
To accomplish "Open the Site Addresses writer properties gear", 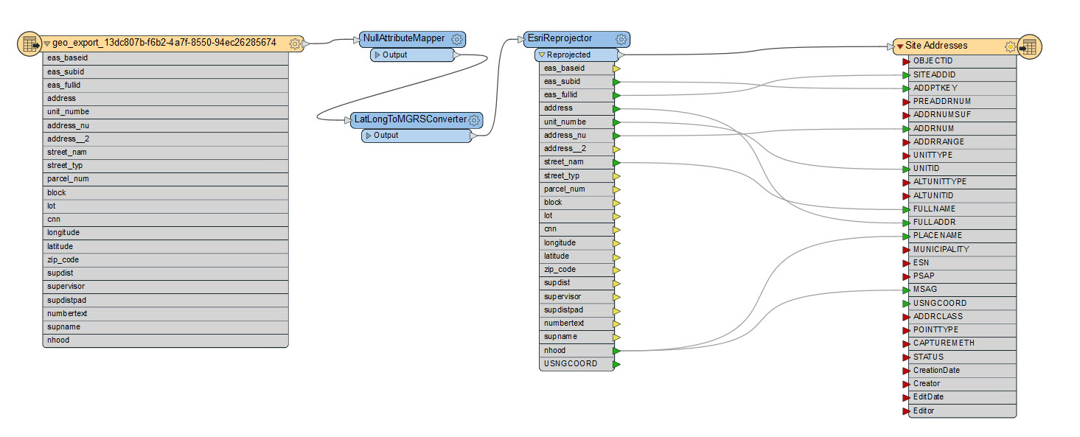I will click(x=1011, y=46).
